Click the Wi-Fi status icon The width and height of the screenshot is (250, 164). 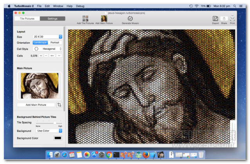[197, 6]
